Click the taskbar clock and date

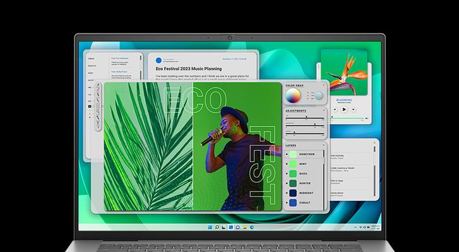pyautogui.click(x=376, y=227)
